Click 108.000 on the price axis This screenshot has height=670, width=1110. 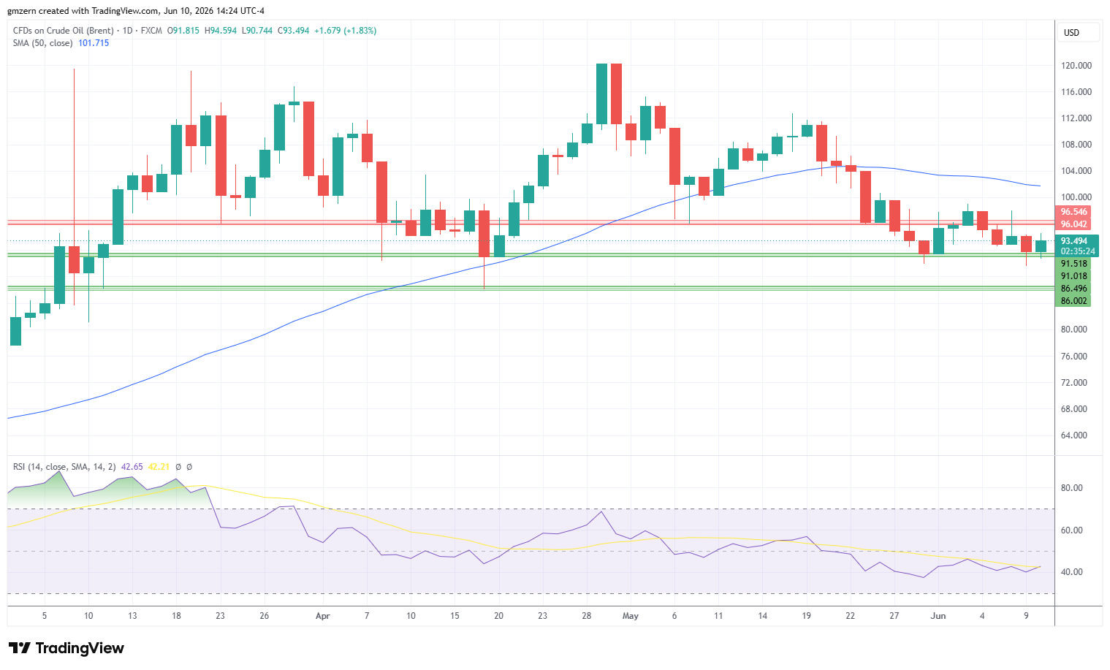coord(1076,145)
